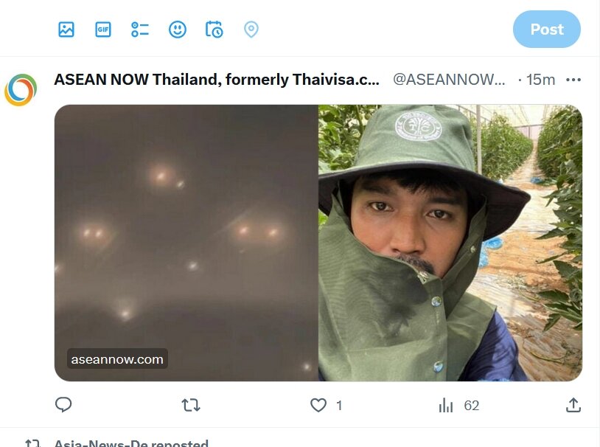Open ASEAN NOW Thailand account name
600x447 pixels.
[217, 80]
